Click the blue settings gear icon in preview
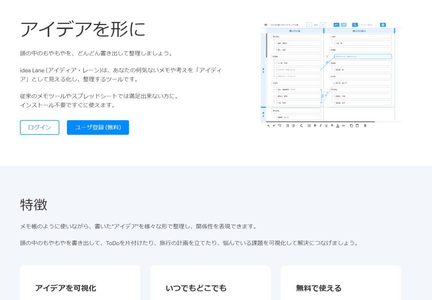This screenshot has height=300, width=432. click(x=383, y=25)
